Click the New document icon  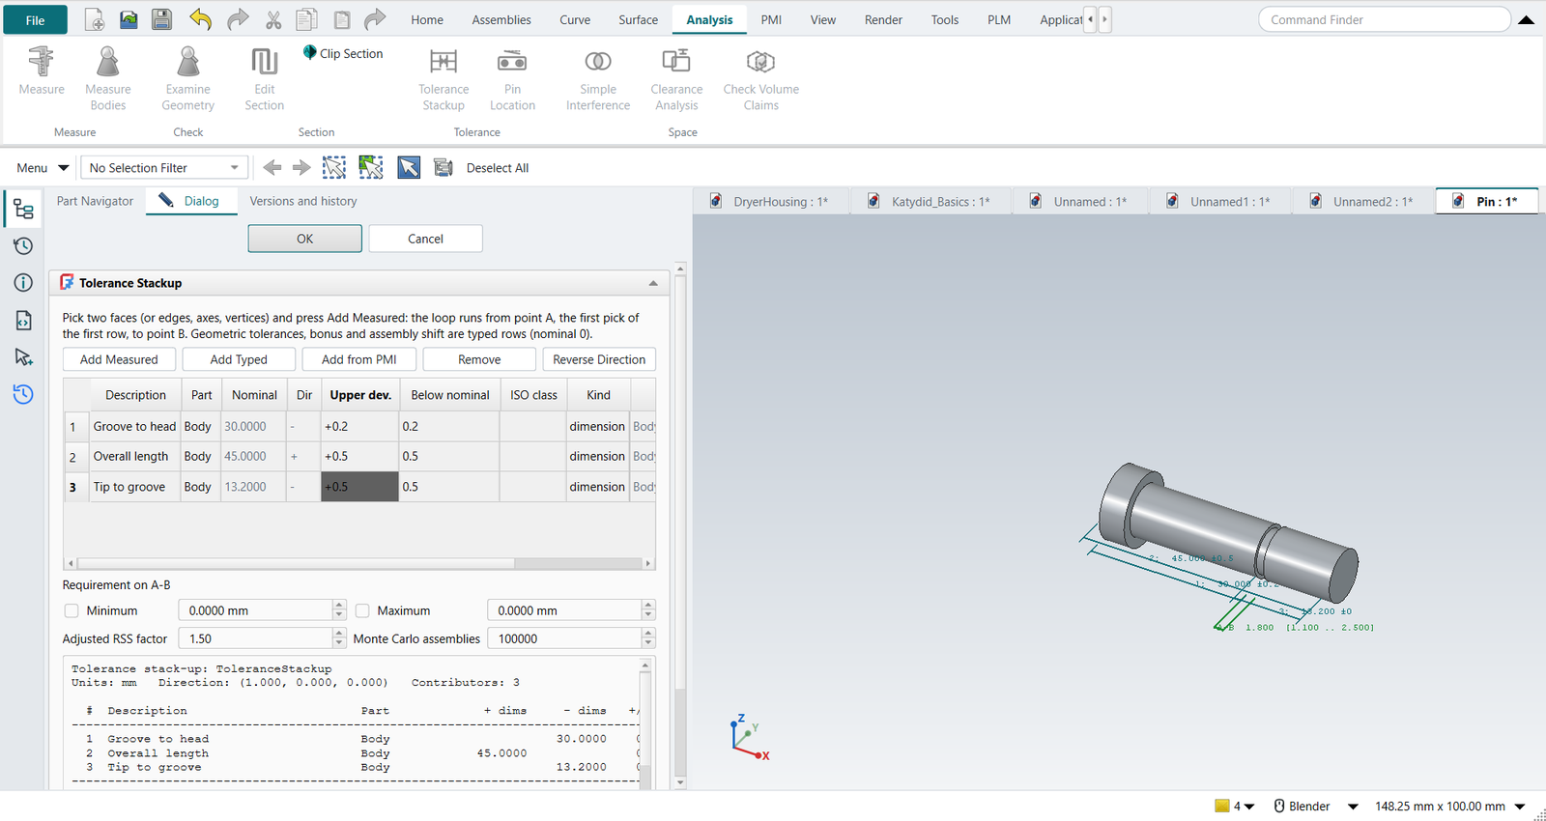coord(95,19)
